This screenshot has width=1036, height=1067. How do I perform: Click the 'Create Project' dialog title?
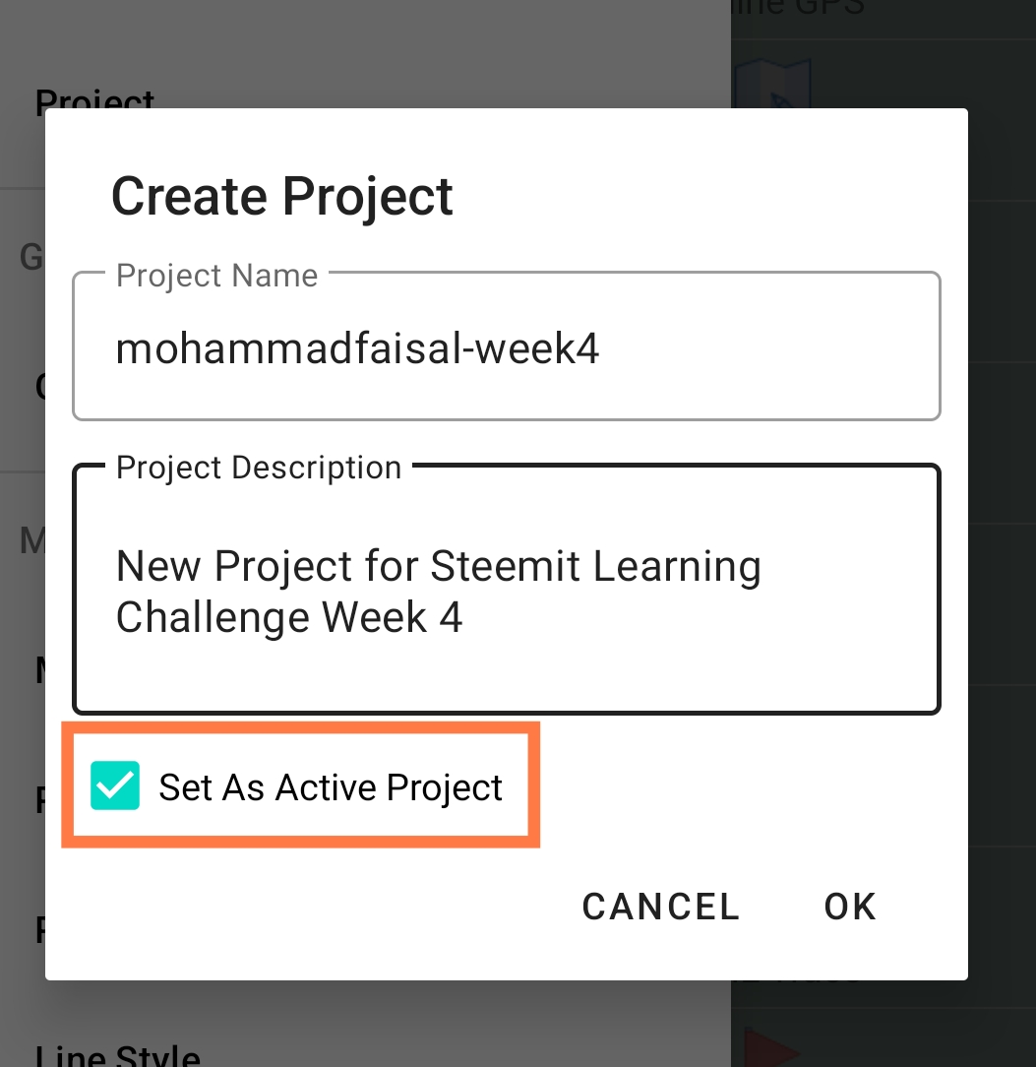coord(281,197)
